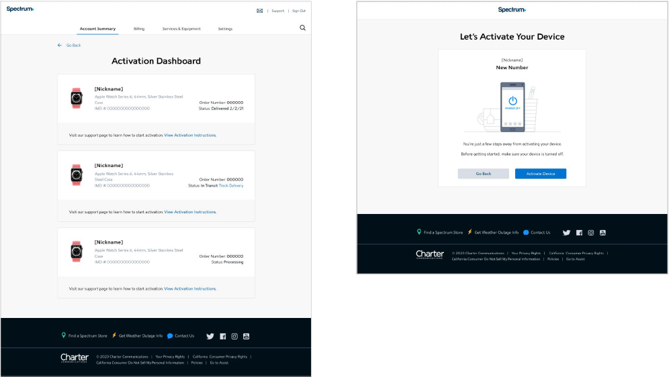Open Do Not Sell My Personal Information on the activation page

(x=496, y=259)
